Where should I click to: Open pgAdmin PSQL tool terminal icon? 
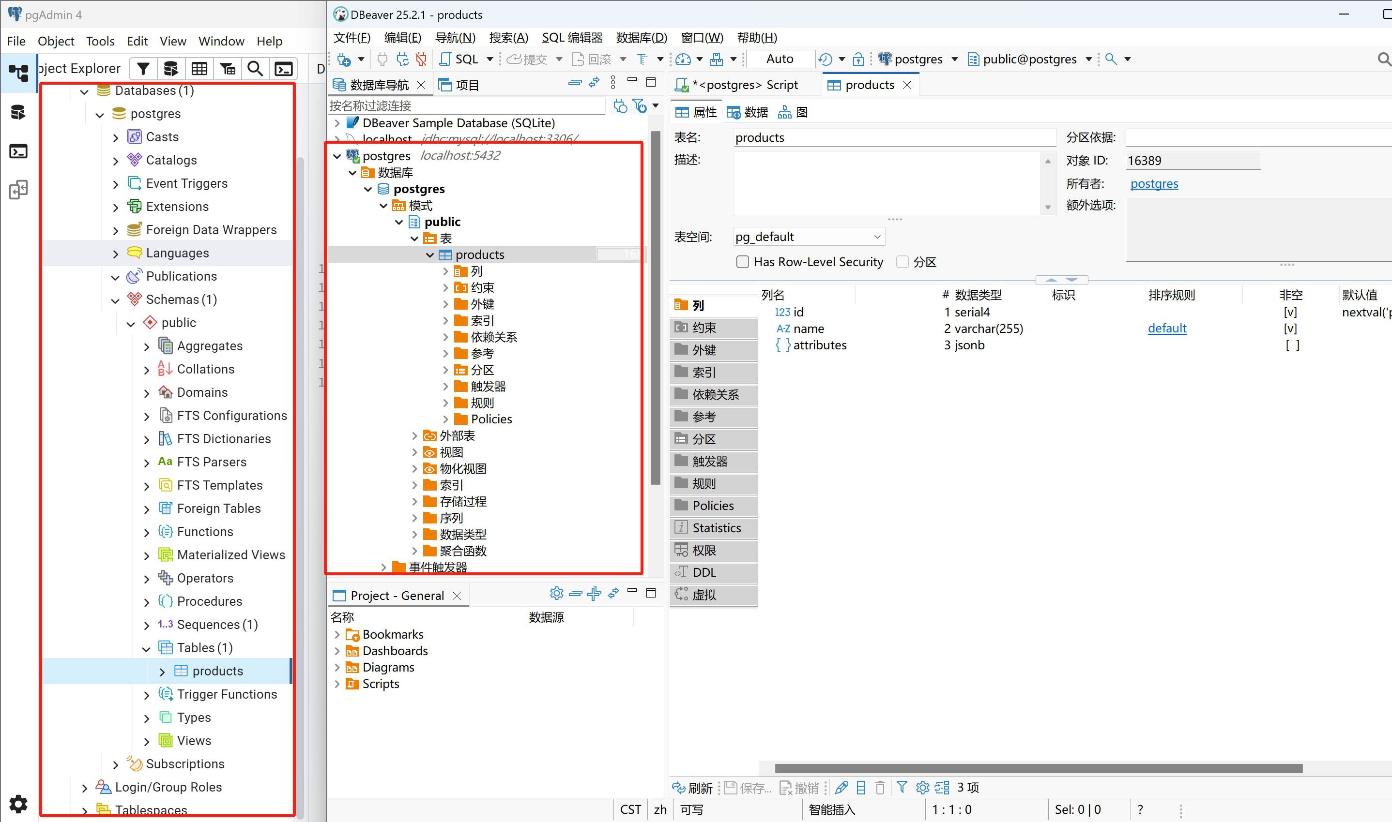point(284,69)
